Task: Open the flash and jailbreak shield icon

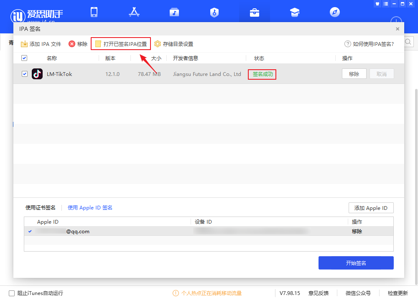Action: click(214, 12)
